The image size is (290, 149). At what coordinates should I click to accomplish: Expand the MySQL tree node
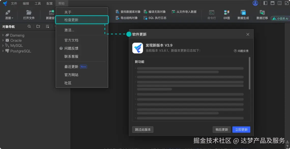(3, 46)
